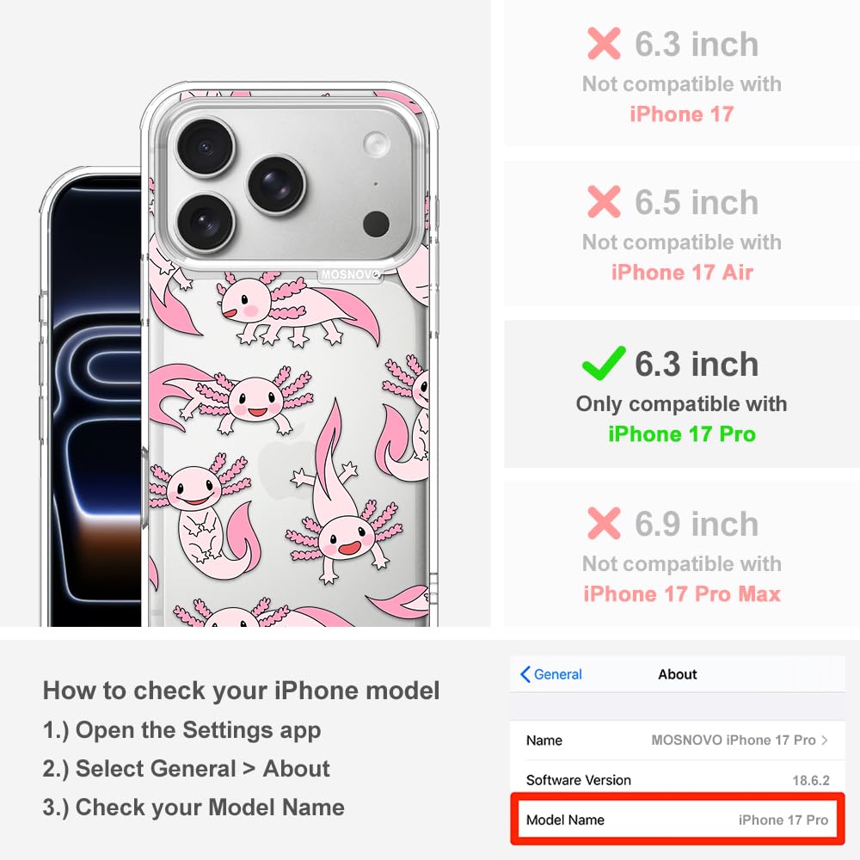The width and height of the screenshot is (860, 860).
Task: Click the red X beside iPhone 17
Action: [x=604, y=43]
